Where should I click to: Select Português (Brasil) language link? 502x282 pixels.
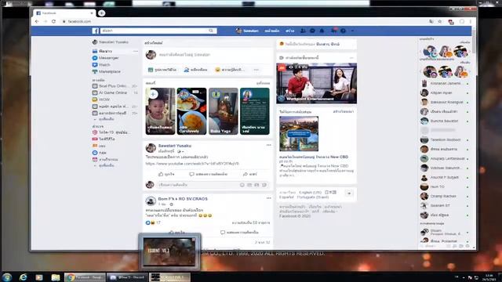[x=312, y=197]
